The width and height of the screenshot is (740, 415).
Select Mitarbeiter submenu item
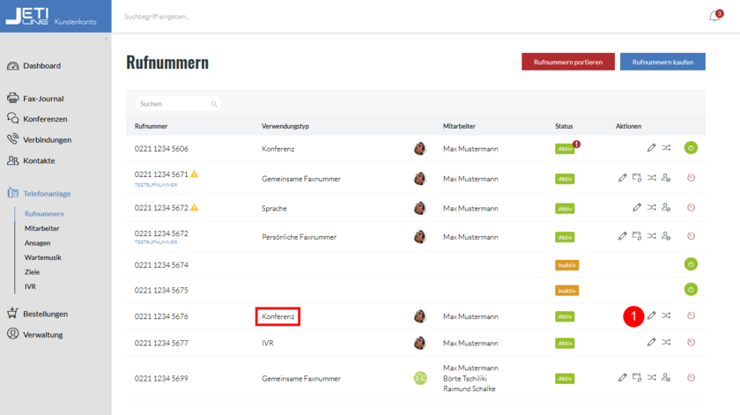[42, 228]
